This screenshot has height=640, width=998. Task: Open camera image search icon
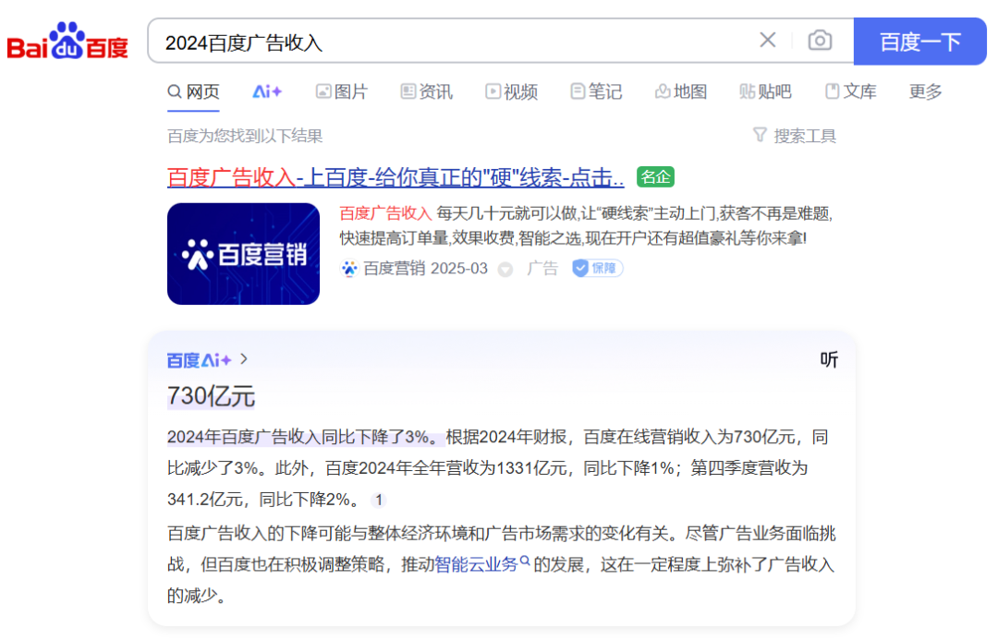[820, 41]
